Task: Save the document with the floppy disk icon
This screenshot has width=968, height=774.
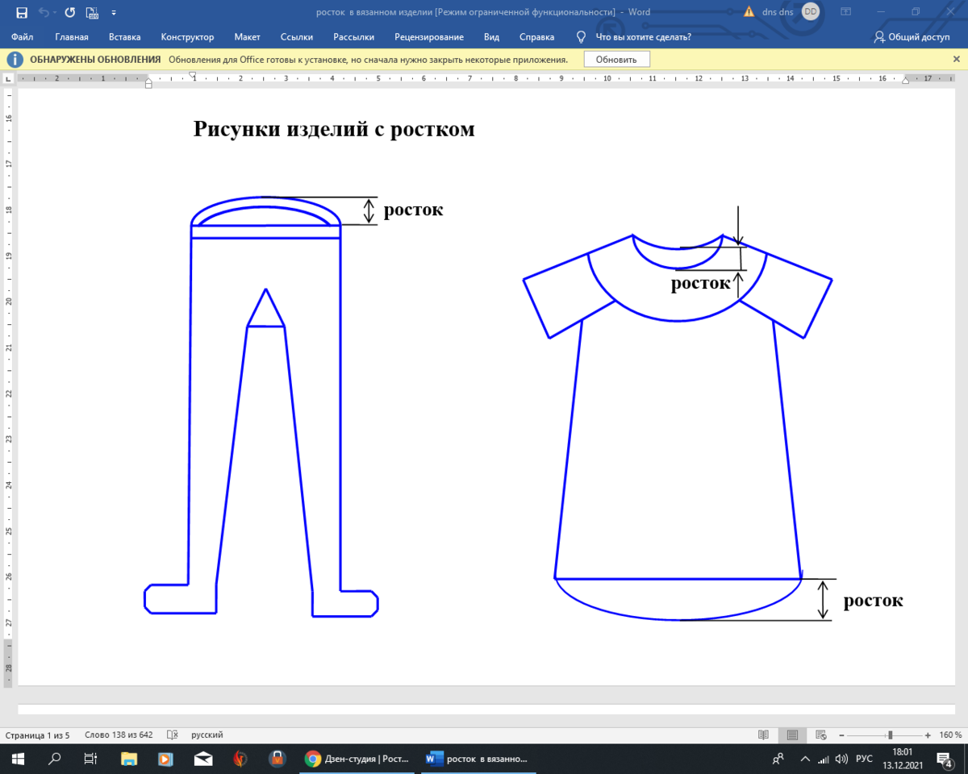Action: click(22, 12)
